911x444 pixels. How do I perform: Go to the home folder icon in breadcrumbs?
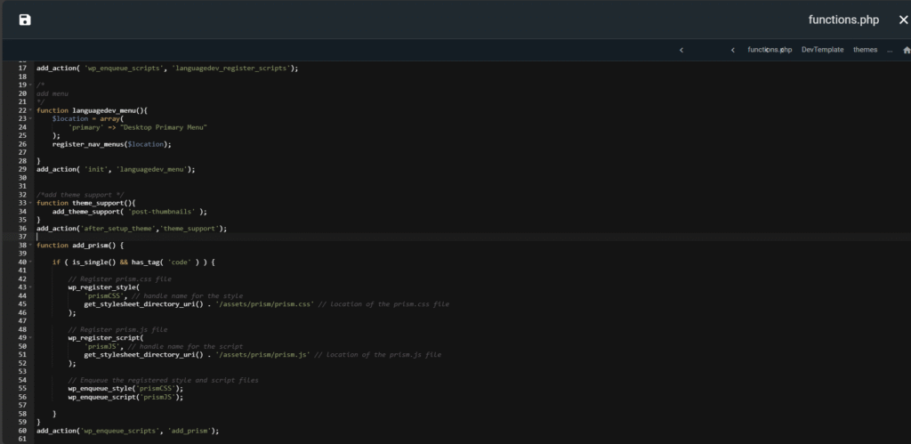[x=906, y=50]
